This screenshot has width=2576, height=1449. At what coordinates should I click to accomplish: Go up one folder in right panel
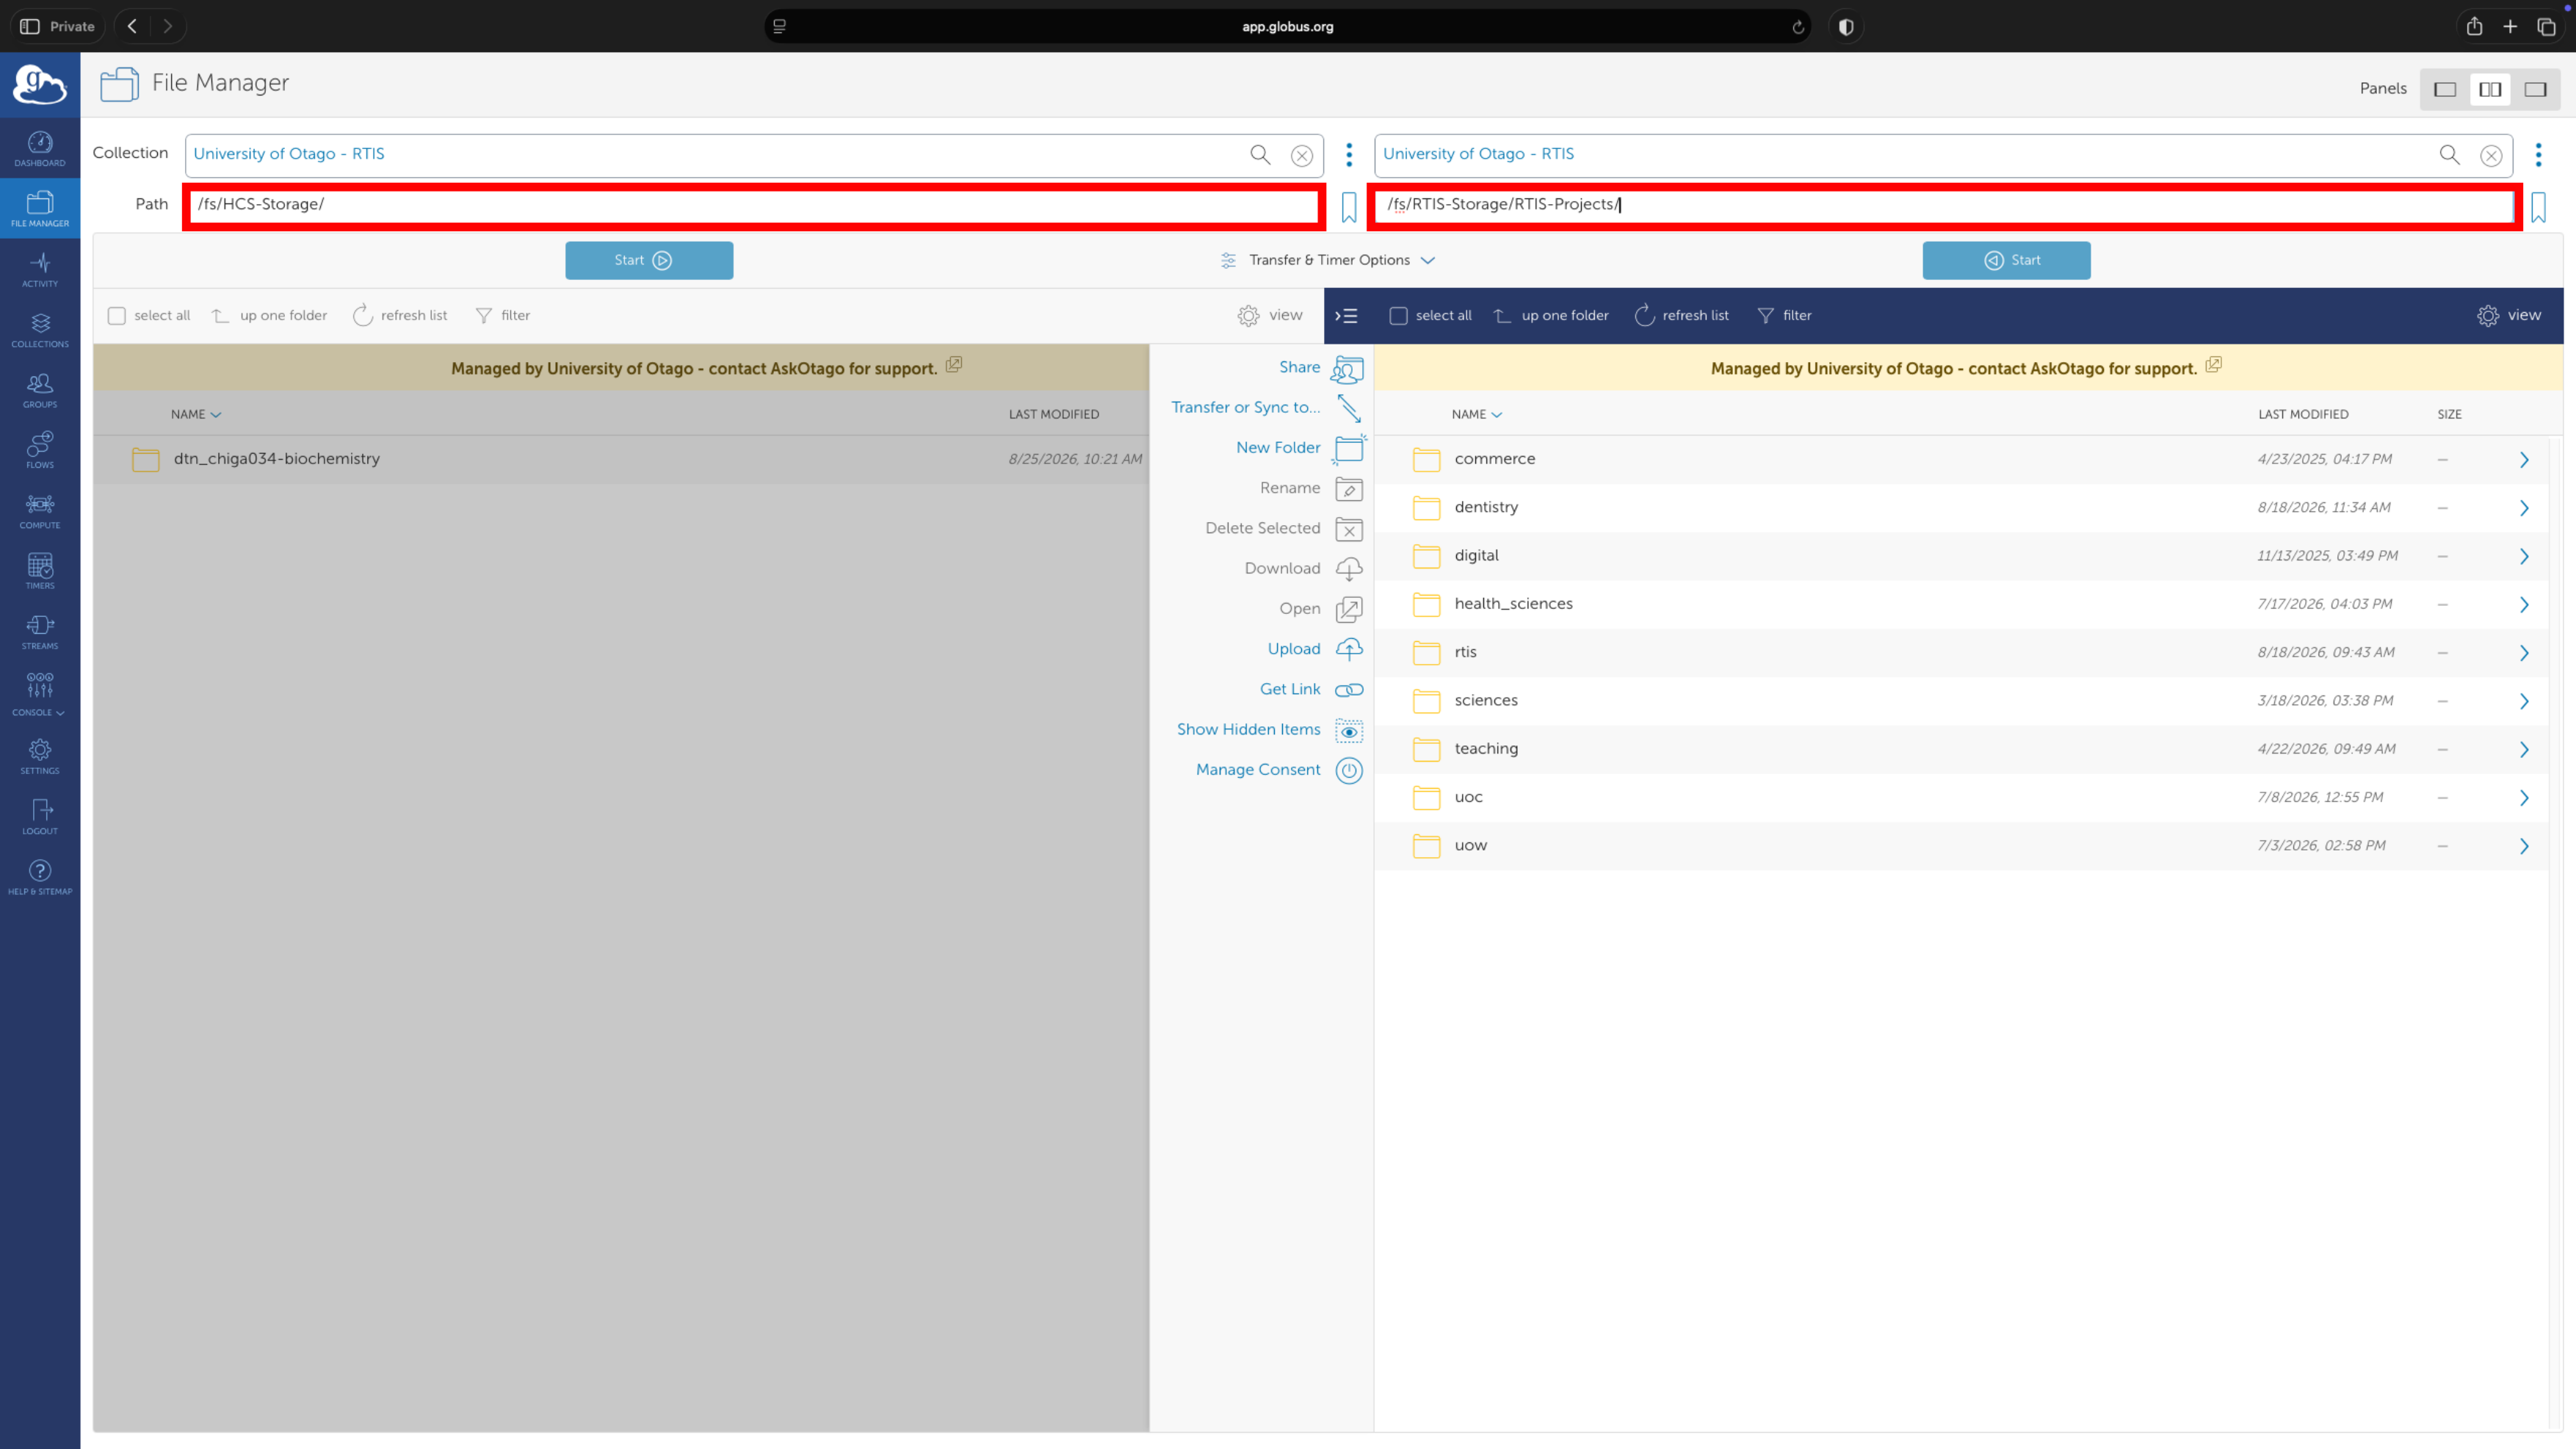tap(1551, 316)
